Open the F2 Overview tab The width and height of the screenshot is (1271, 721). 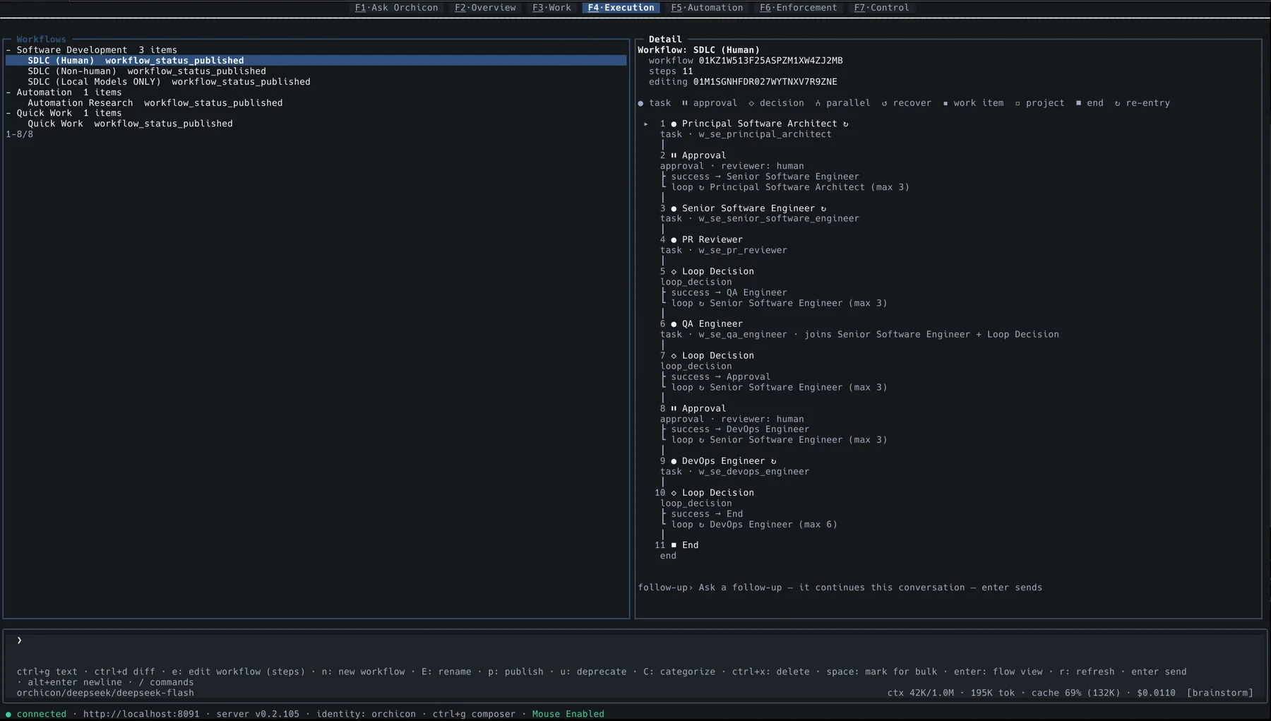coord(485,8)
